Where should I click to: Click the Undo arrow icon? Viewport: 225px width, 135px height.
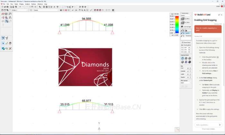coord(20,7)
